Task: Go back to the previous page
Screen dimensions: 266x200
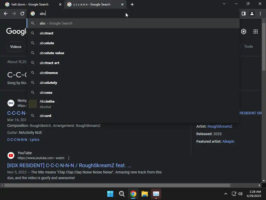Action: point(6,14)
